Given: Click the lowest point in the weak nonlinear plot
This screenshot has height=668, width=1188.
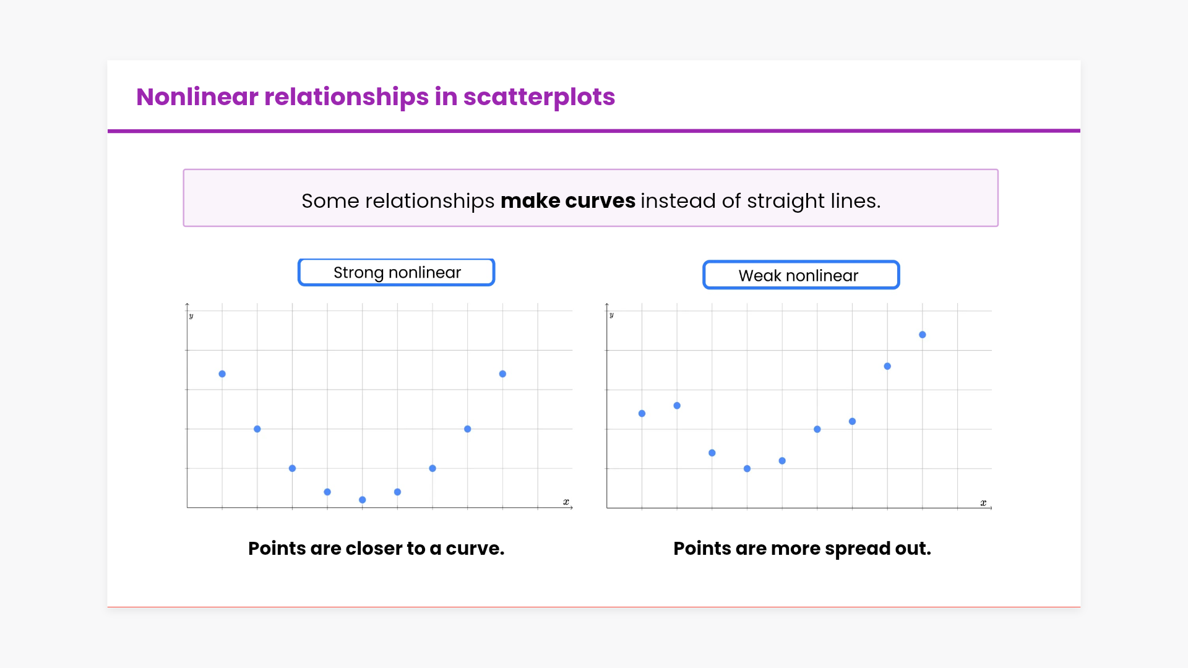Looking at the screenshot, I should click(x=747, y=469).
